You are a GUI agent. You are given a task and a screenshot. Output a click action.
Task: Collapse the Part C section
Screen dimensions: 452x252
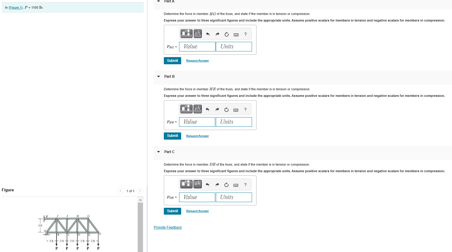pyautogui.click(x=158, y=152)
